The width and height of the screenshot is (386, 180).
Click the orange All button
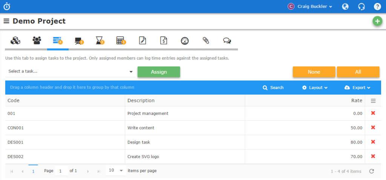click(x=358, y=72)
